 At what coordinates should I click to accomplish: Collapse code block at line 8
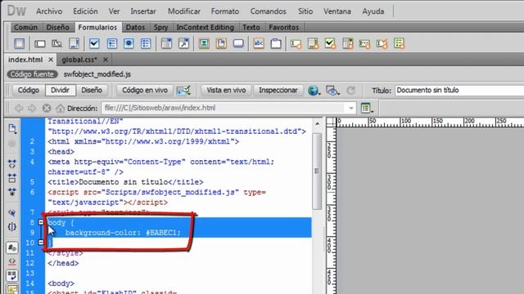[x=41, y=222]
